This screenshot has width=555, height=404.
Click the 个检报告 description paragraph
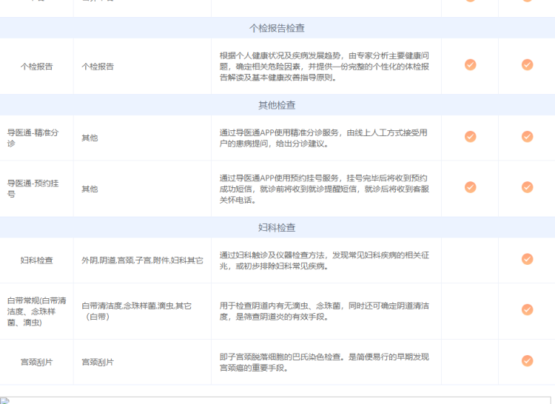(x=324, y=66)
